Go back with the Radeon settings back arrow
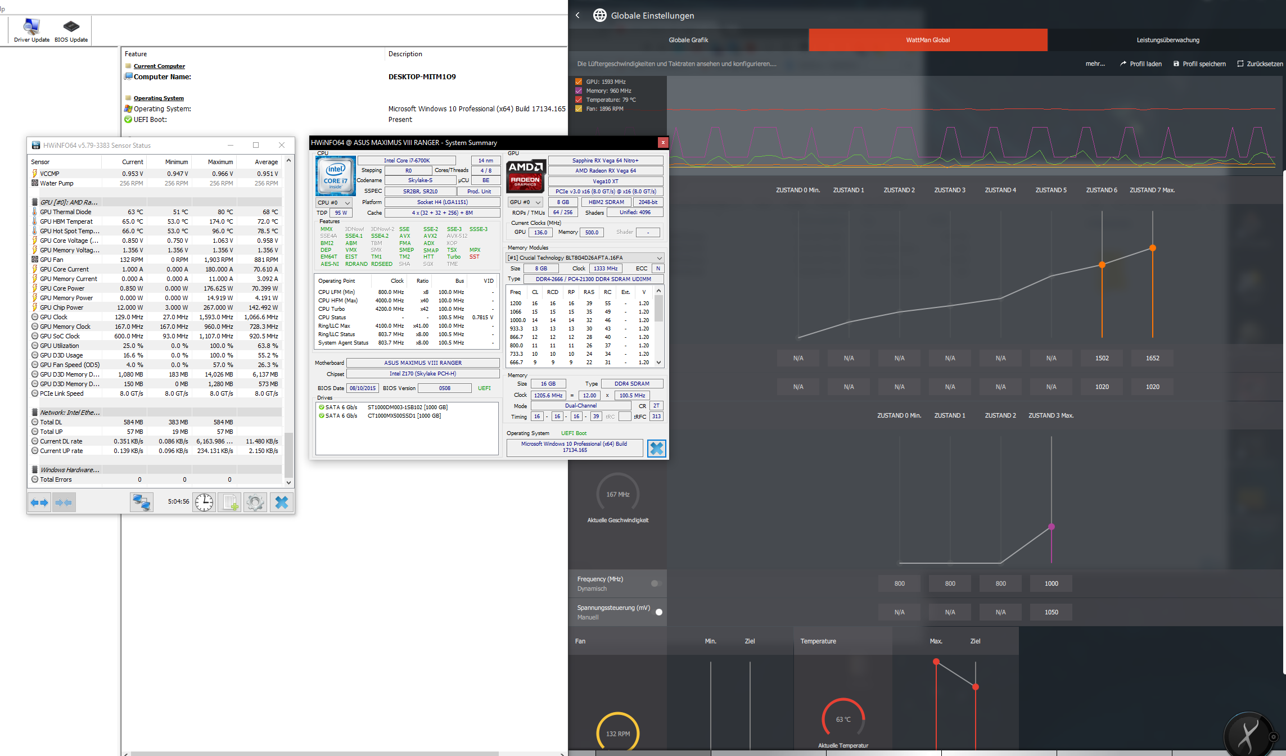Viewport: 1286px width, 756px height. click(577, 15)
